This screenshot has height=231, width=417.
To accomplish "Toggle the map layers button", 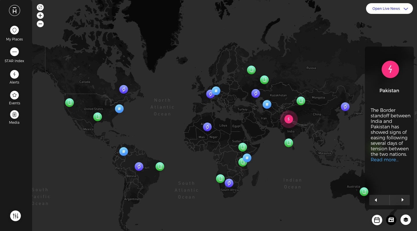I will (x=405, y=220).
